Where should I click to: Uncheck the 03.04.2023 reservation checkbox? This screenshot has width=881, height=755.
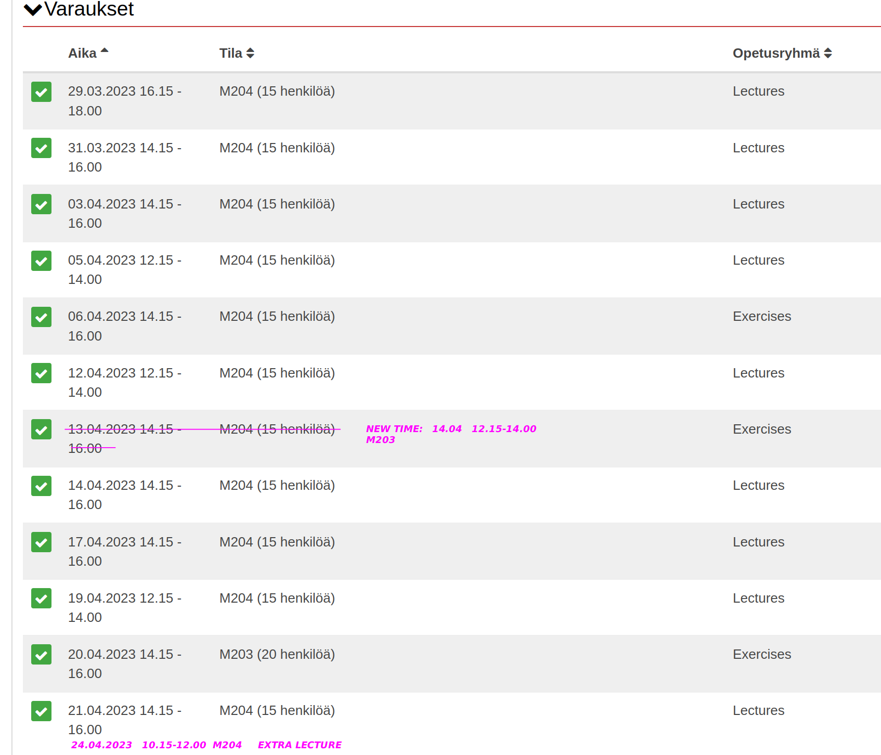point(41,204)
